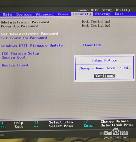Click the up-down arrows Select Item icon

pos(36,123)
